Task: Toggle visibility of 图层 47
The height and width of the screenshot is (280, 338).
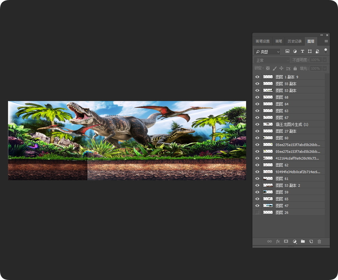Action: (257, 205)
